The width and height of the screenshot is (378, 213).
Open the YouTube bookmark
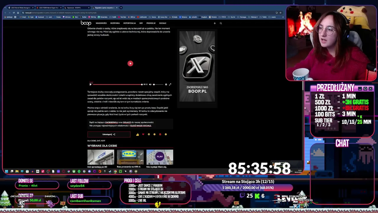tap(122, 17)
